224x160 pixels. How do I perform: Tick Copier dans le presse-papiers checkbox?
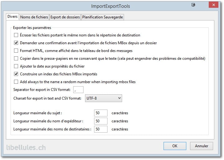coord(16,59)
